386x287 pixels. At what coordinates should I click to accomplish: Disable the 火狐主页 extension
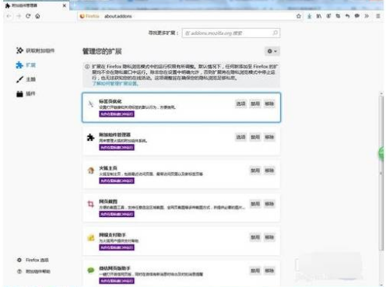pyautogui.click(x=255, y=170)
